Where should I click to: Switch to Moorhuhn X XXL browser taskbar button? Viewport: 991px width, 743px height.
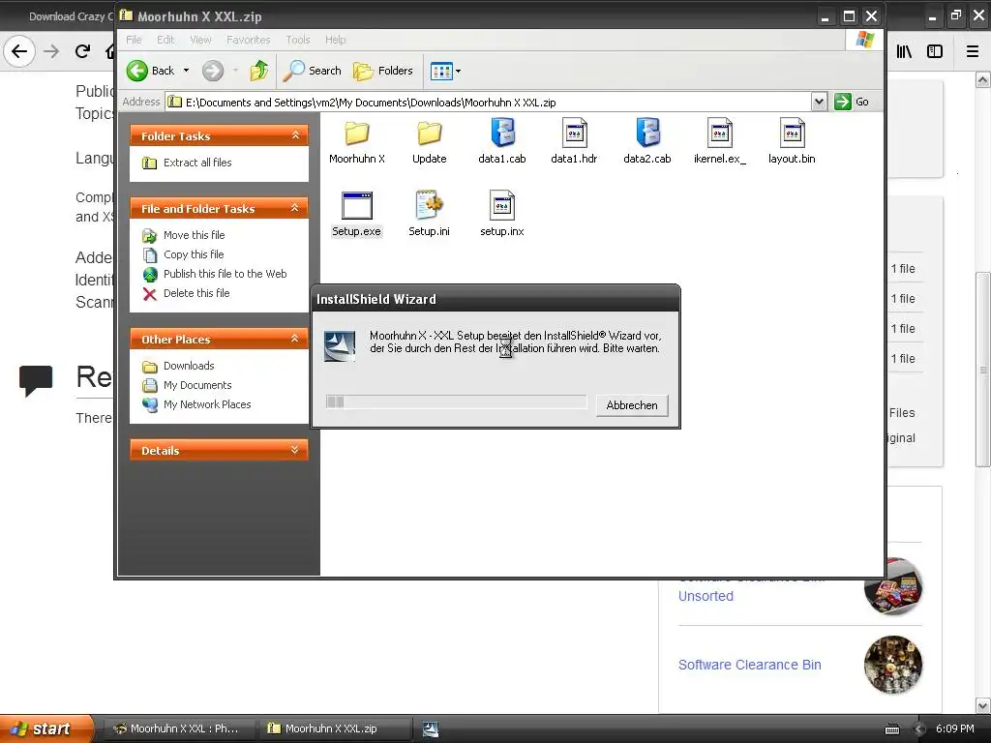[x=179, y=728]
